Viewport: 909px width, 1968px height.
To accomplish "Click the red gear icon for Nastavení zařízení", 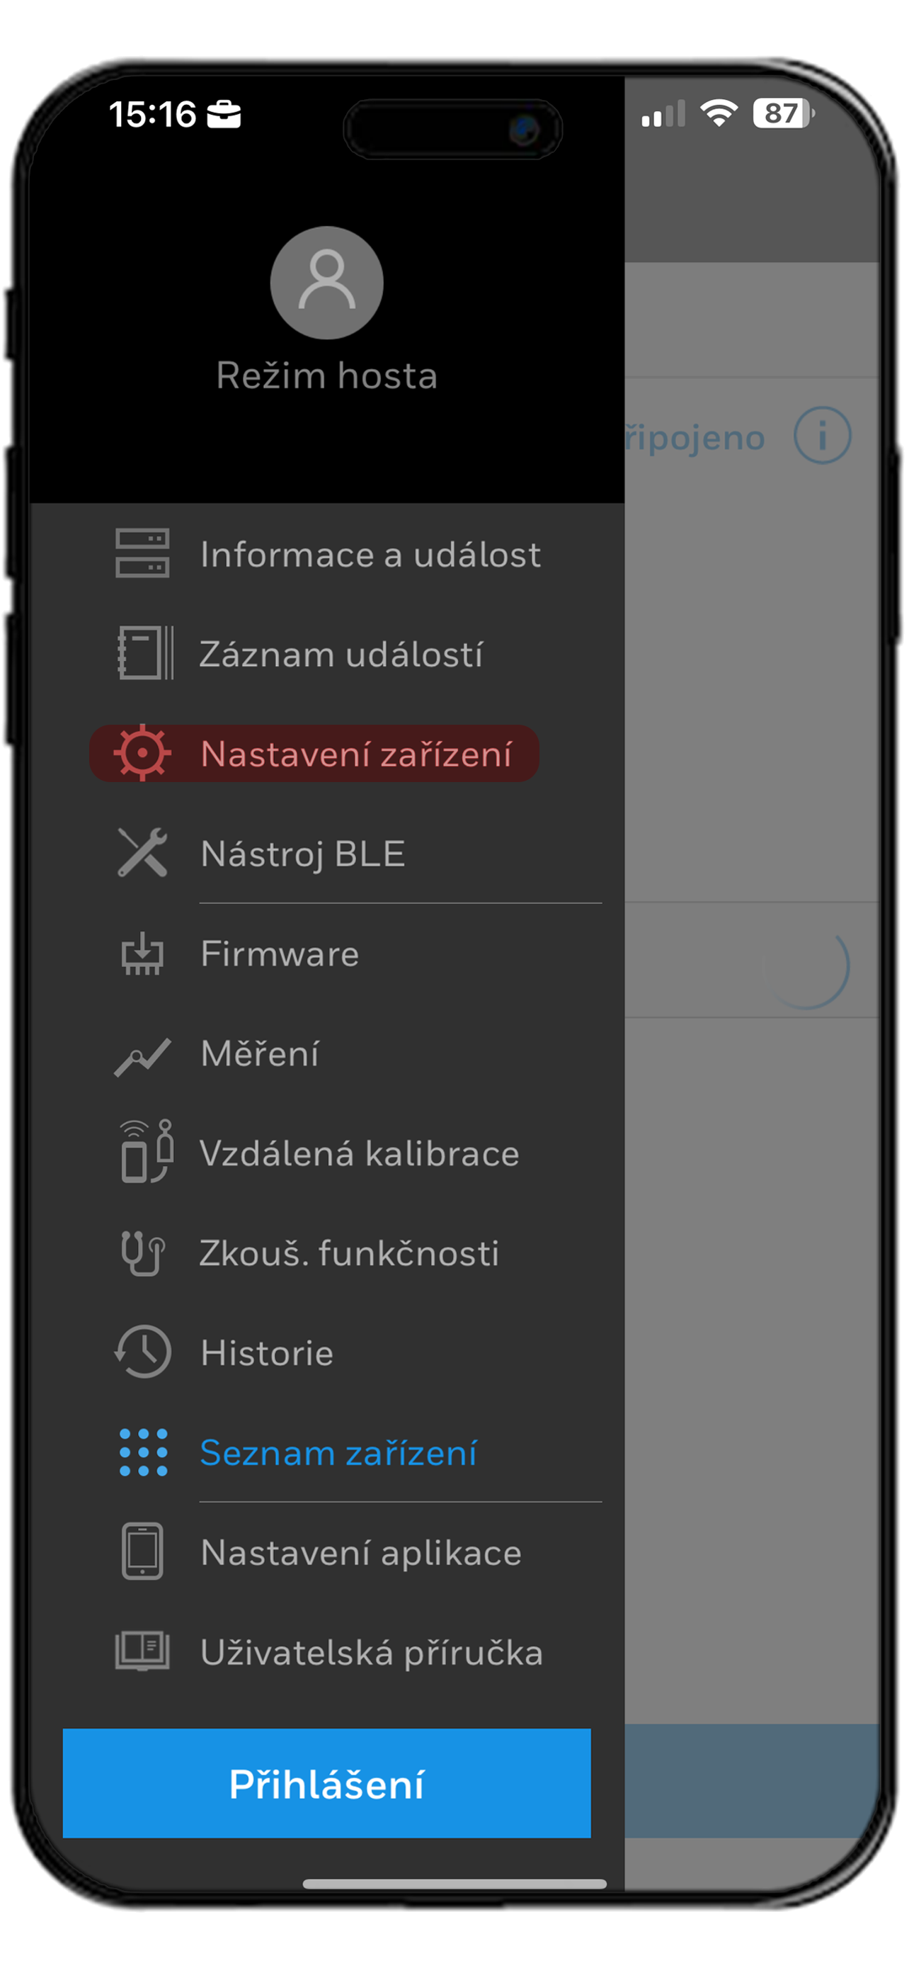I will coord(142,752).
